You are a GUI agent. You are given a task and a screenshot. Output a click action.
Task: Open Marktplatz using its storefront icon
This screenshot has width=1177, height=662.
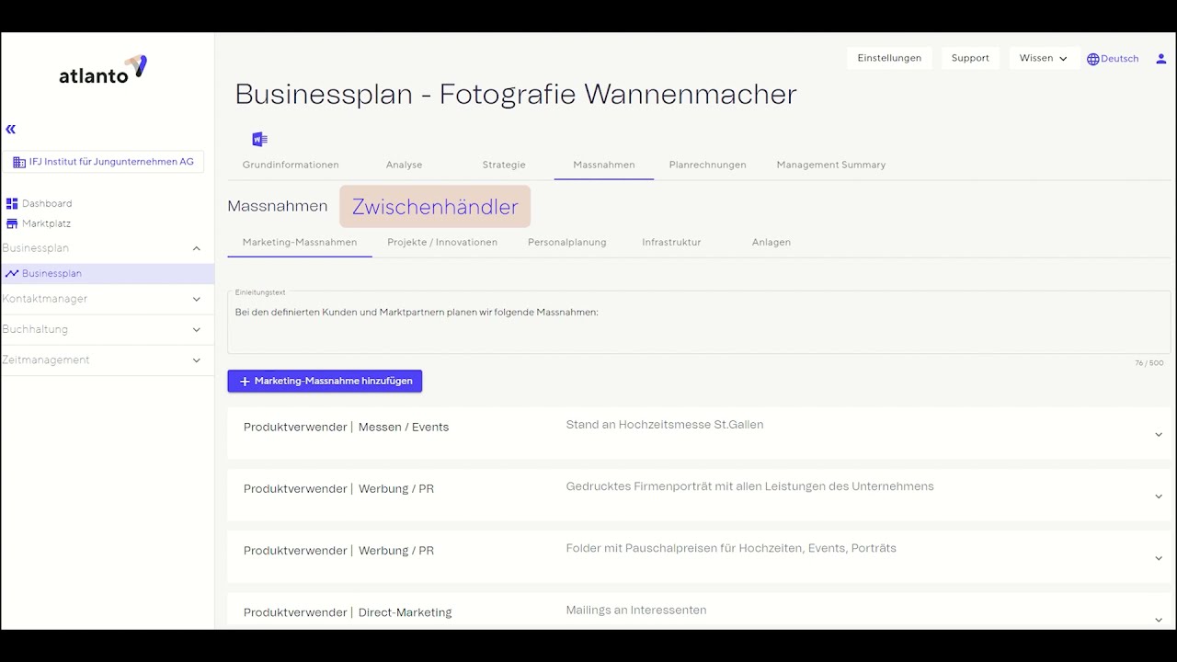[x=12, y=223]
